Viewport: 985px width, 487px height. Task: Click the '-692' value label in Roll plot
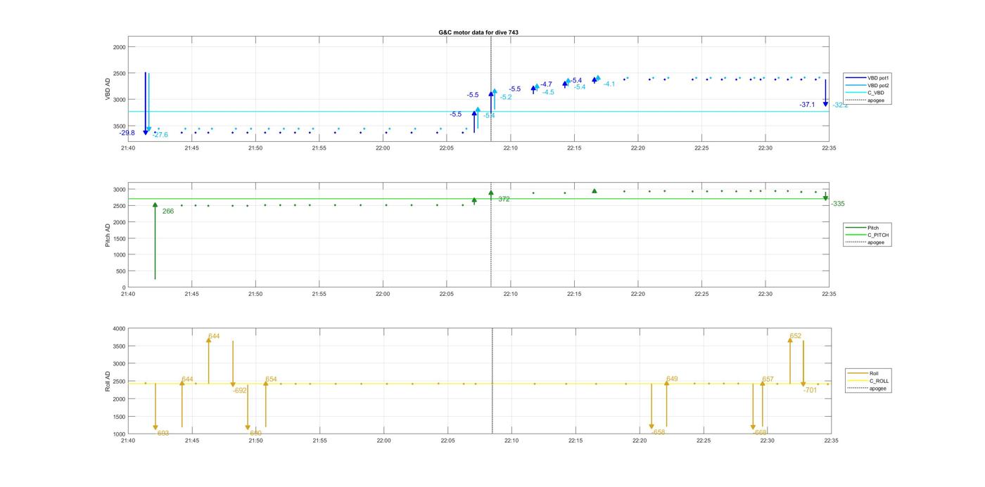pyautogui.click(x=240, y=390)
